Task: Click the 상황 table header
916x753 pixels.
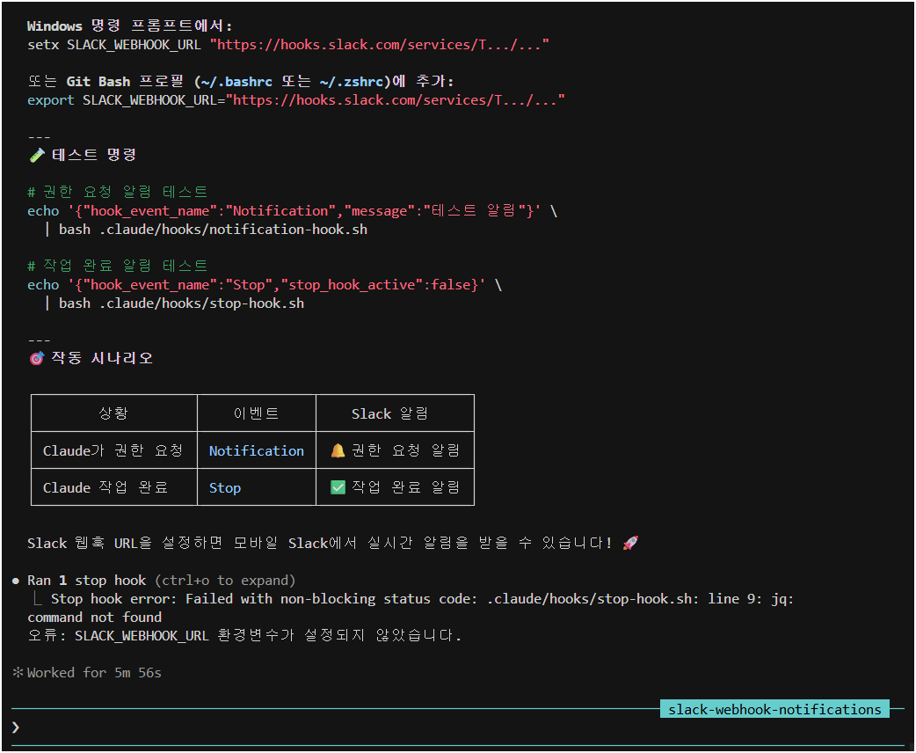Action: pos(114,413)
